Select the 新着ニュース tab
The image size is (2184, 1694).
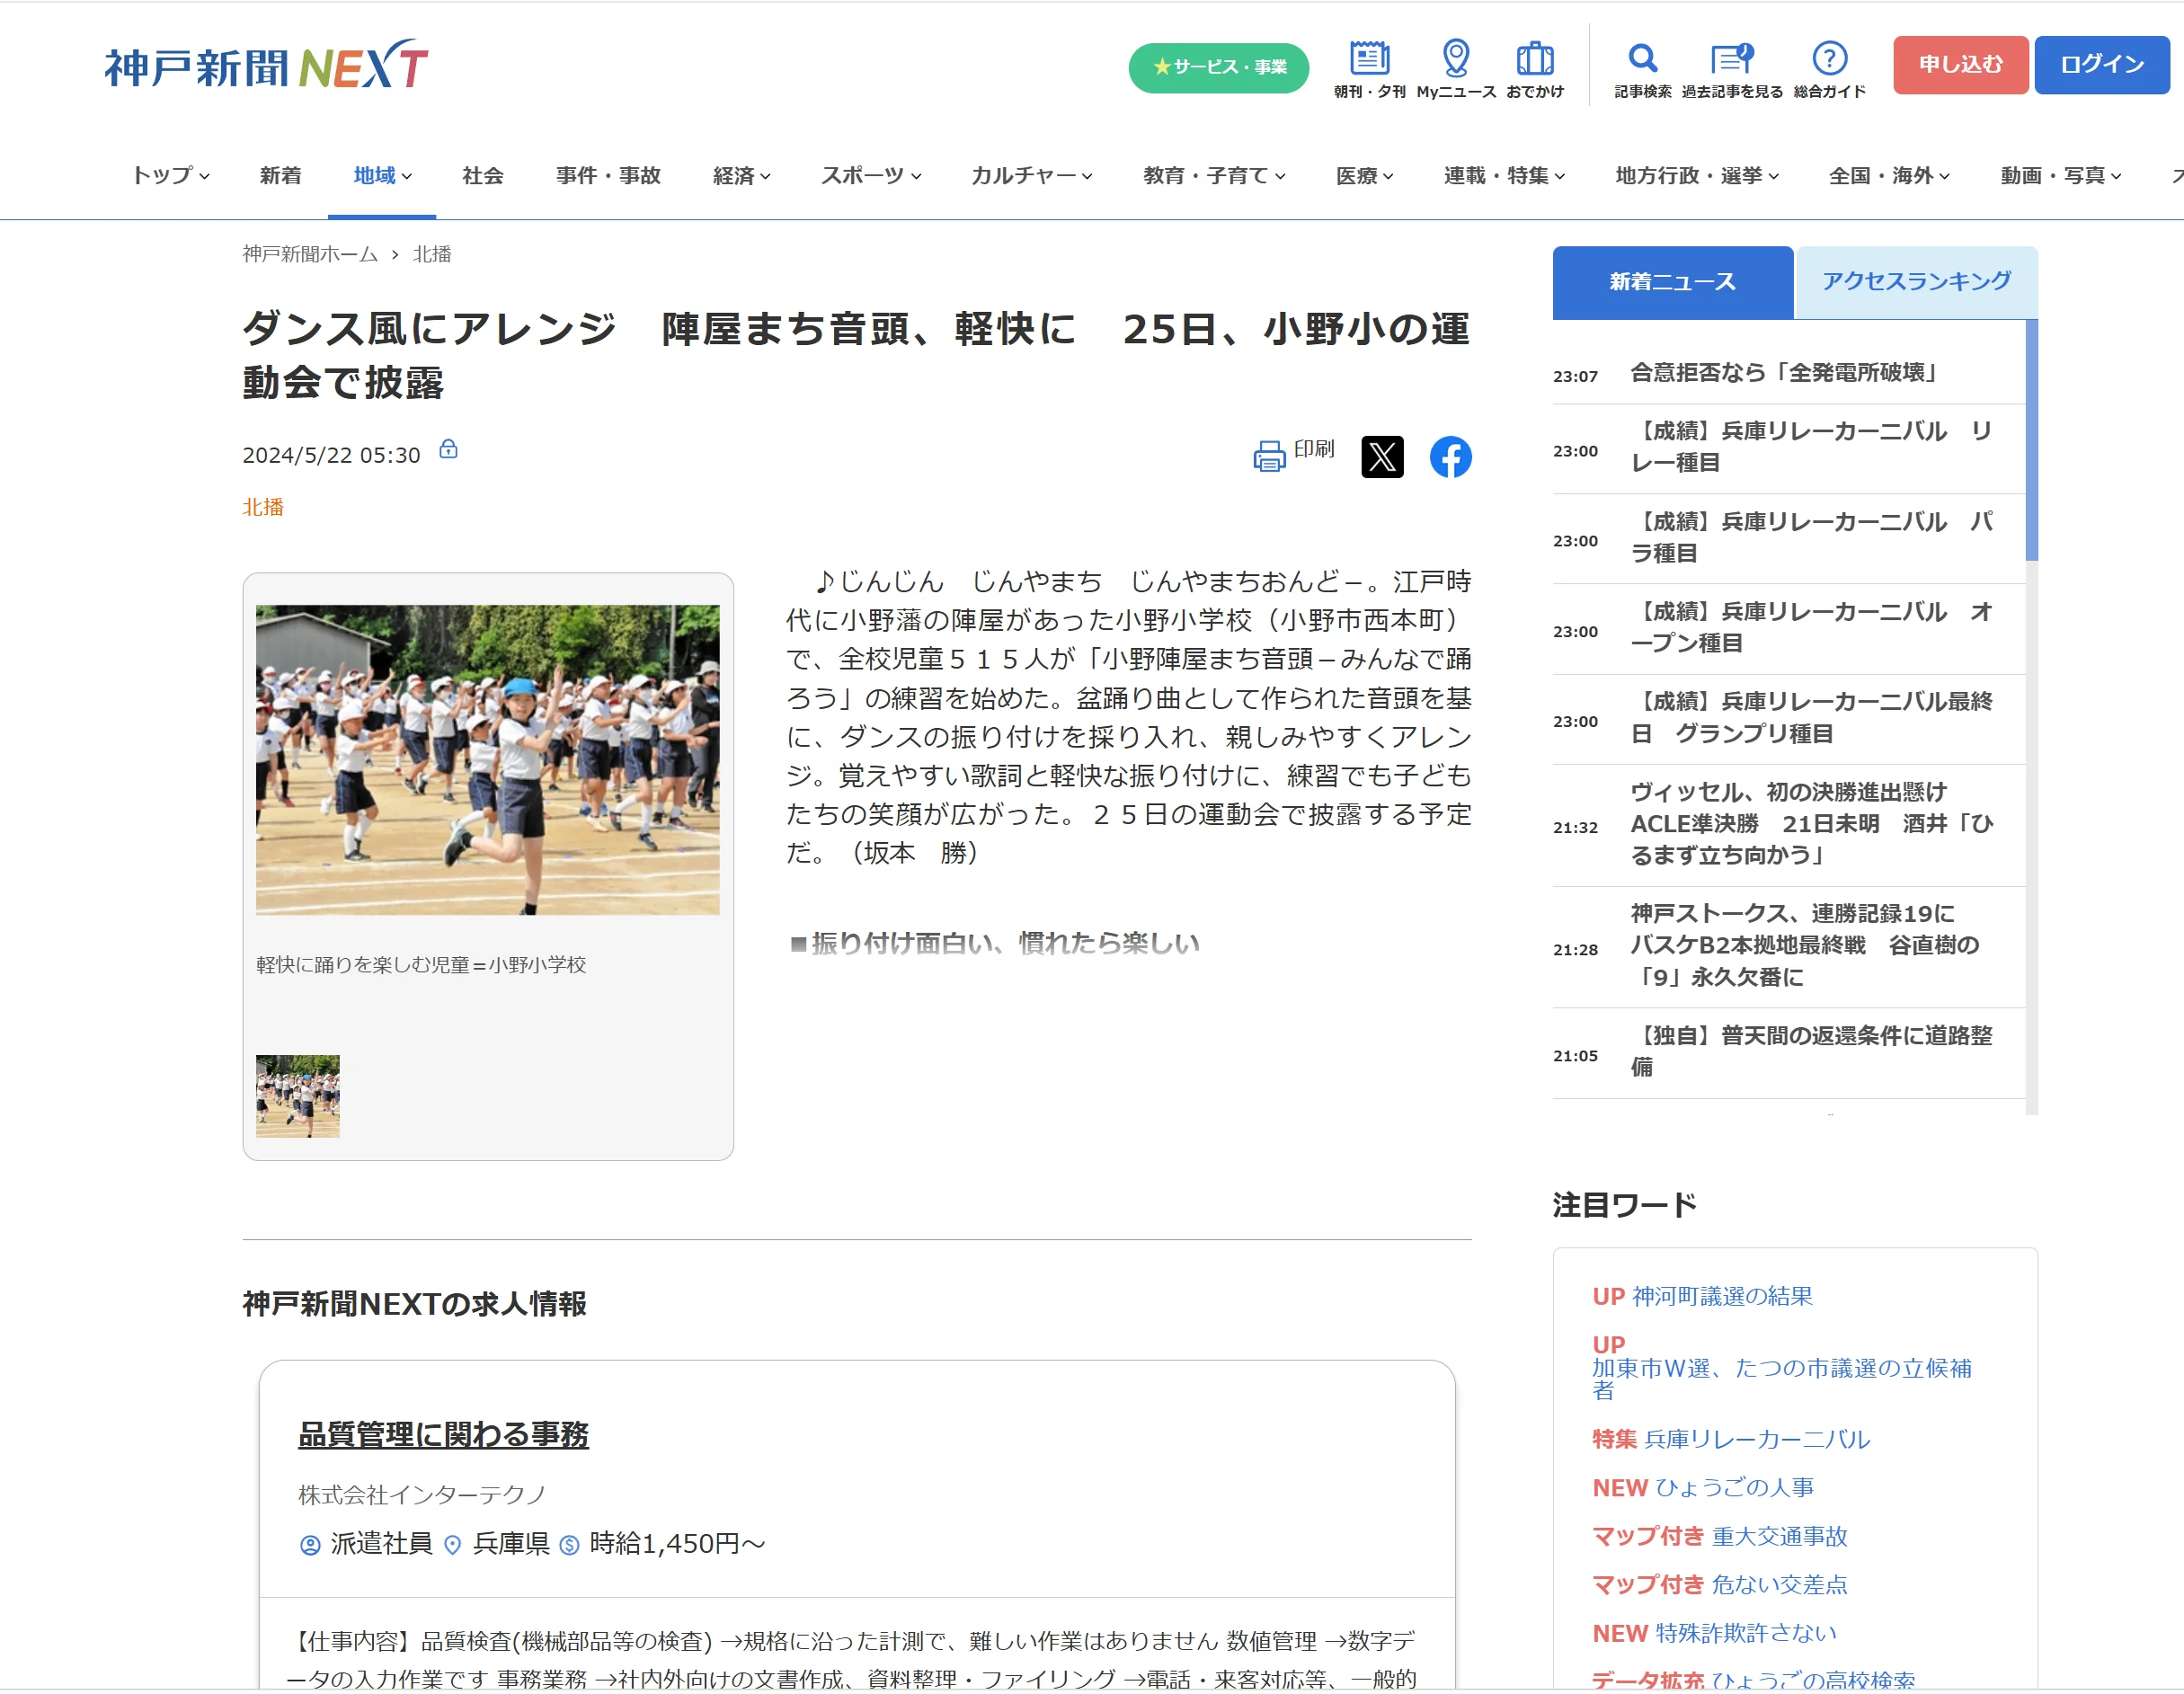pos(1672,282)
